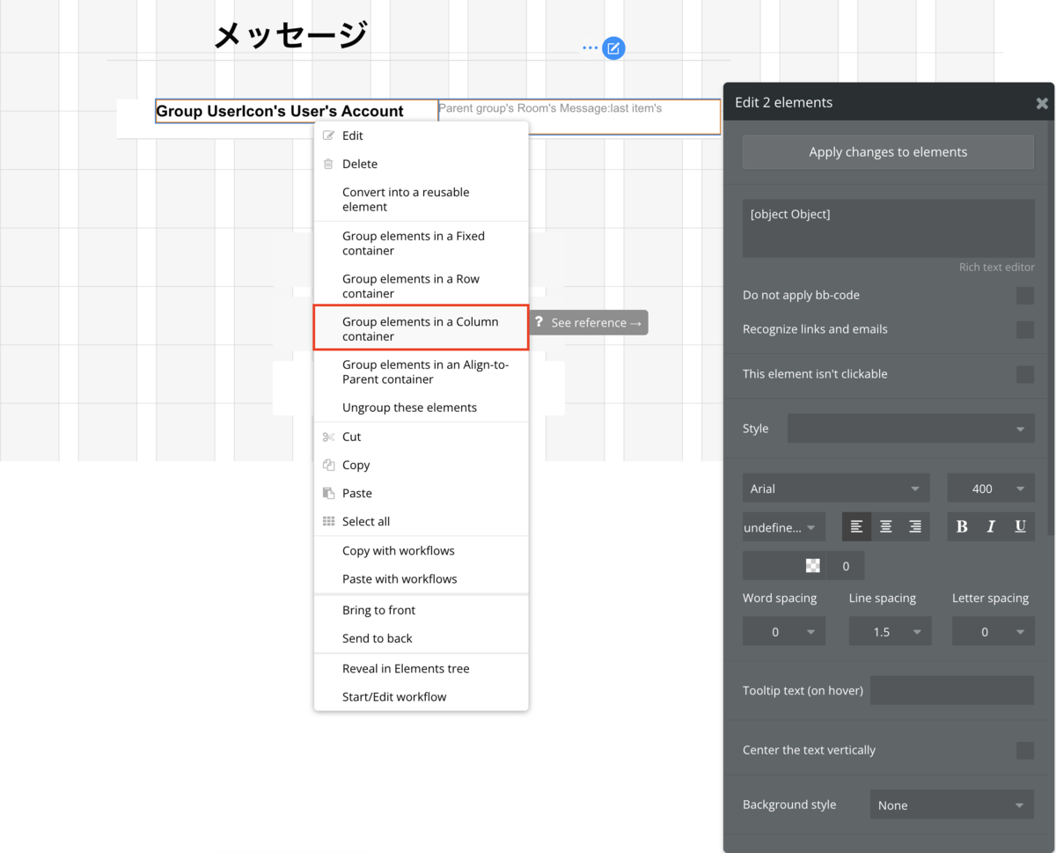Screen dimensions: 1056x853
Task: Choose Edit in context menu
Action: [x=421, y=136]
